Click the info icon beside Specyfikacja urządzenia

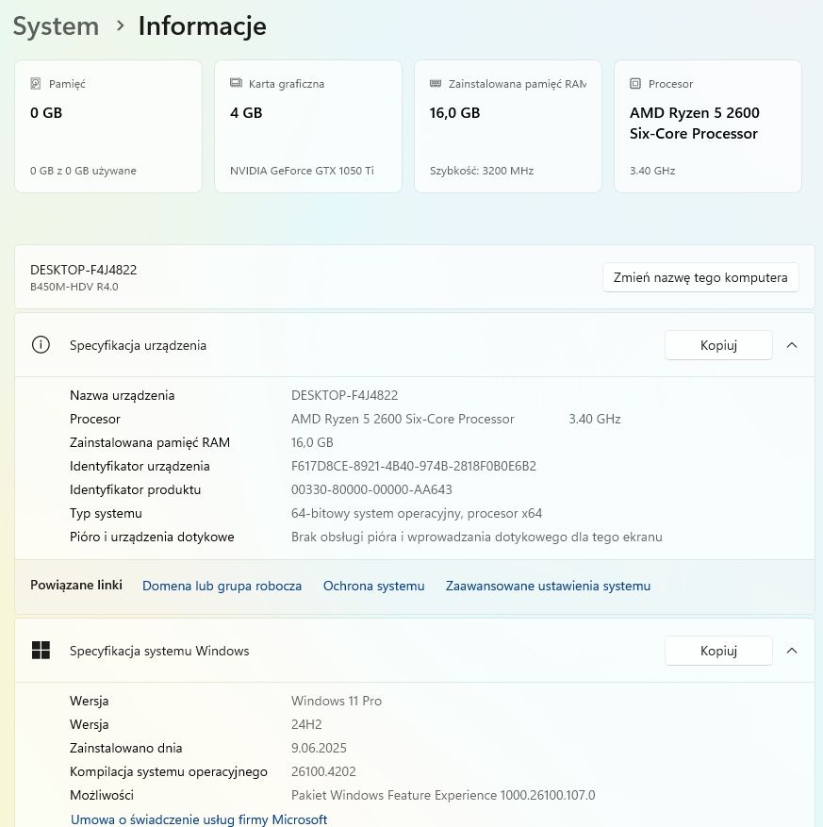(x=41, y=345)
